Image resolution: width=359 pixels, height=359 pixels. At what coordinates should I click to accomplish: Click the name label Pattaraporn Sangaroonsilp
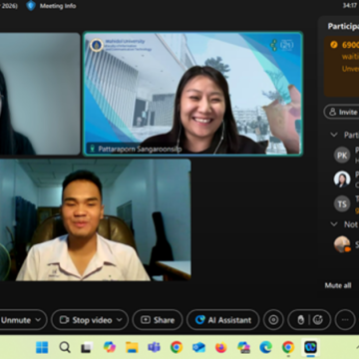140,149
